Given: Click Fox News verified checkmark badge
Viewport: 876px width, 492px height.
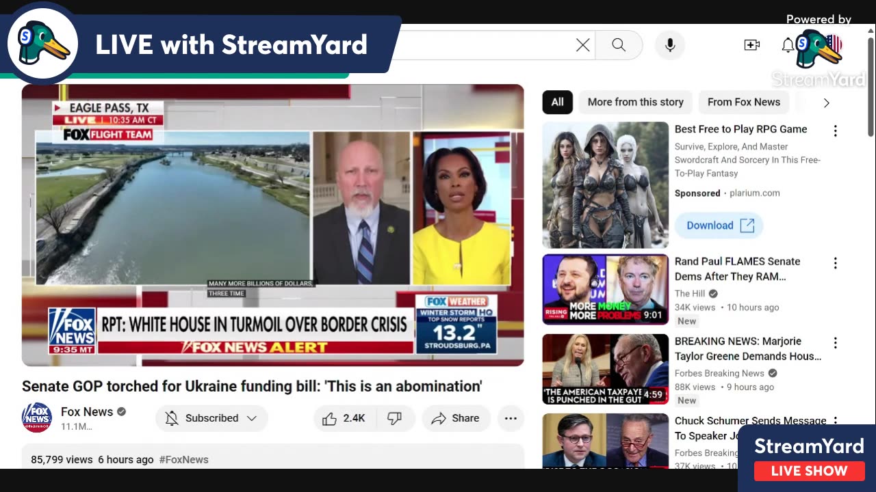Looking at the screenshot, I should click(x=121, y=411).
